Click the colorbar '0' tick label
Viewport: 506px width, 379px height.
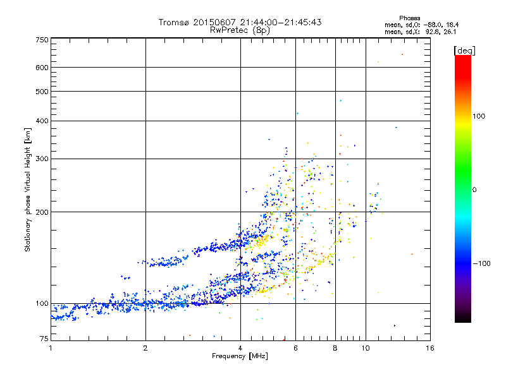pos(474,189)
